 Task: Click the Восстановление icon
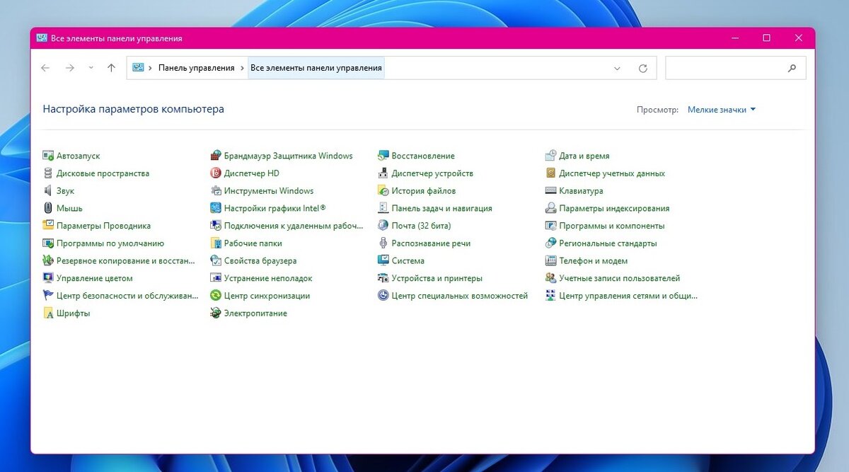coord(383,156)
